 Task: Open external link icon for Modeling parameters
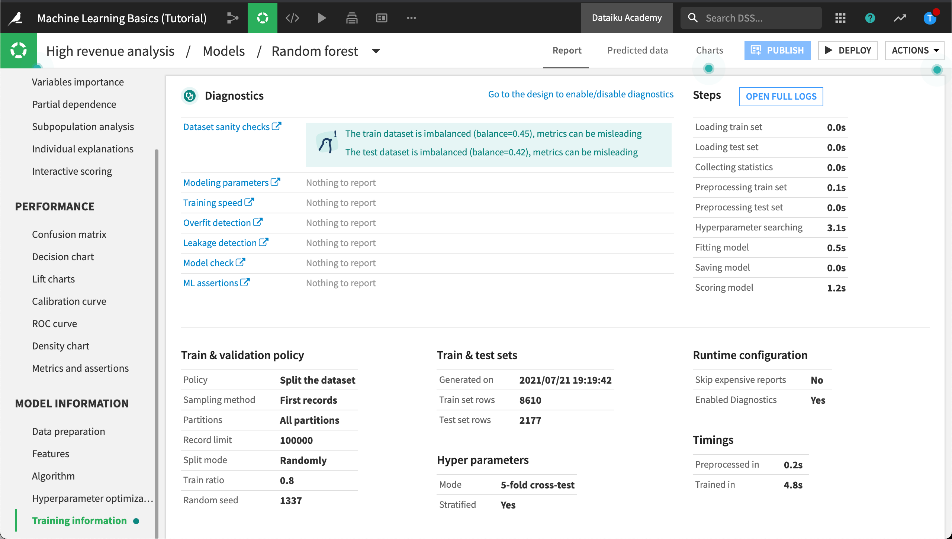[x=275, y=182]
